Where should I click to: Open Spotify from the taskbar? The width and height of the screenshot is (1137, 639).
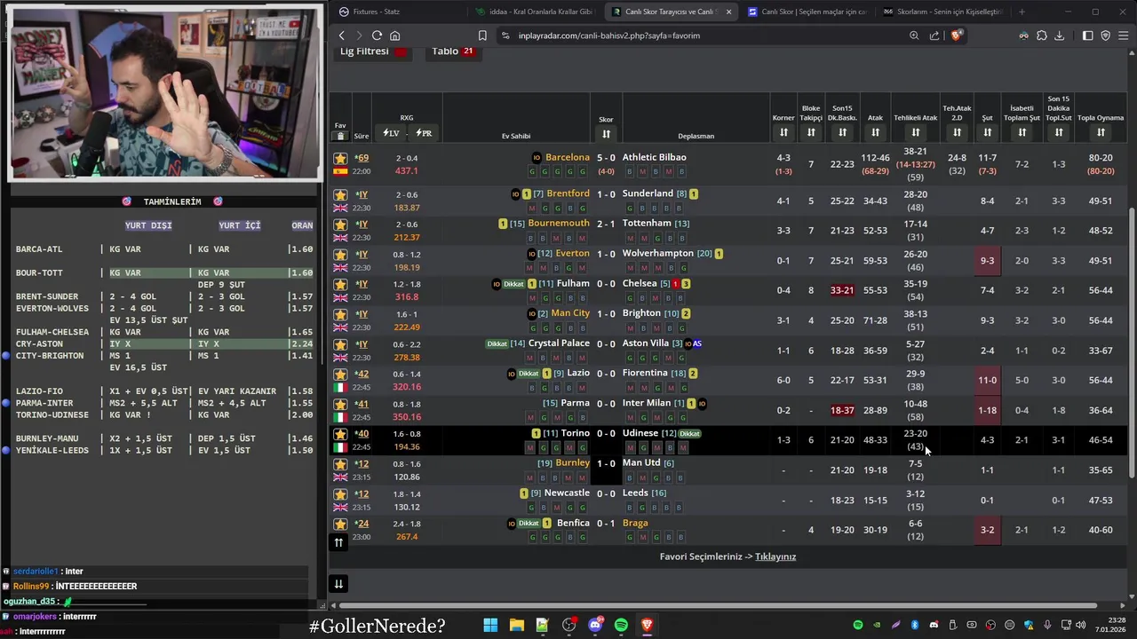click(x=621, y=625)
